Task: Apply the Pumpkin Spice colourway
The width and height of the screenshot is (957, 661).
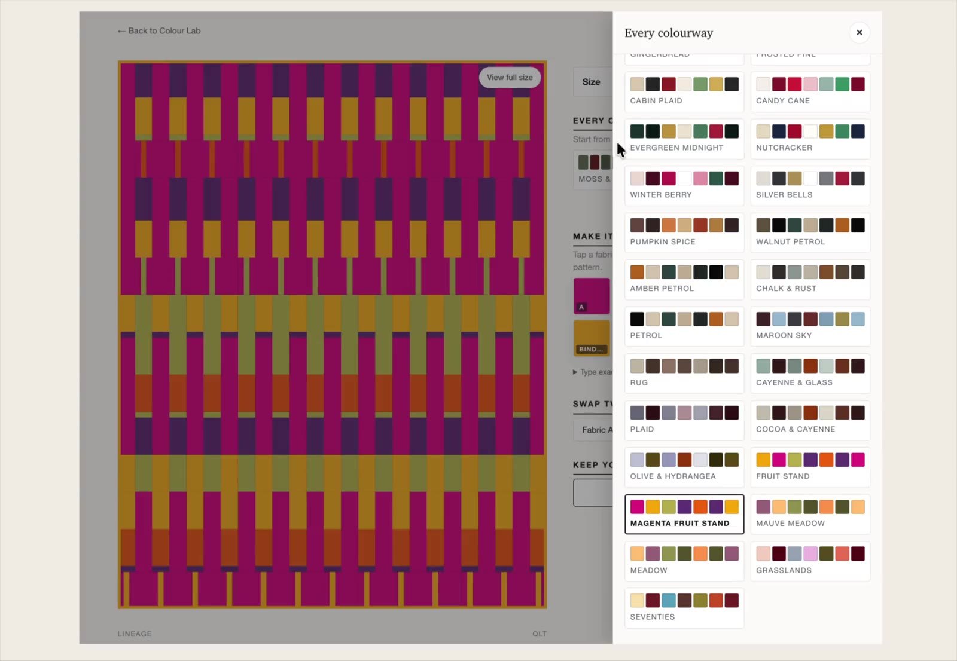Action: [x=684, y=233]
